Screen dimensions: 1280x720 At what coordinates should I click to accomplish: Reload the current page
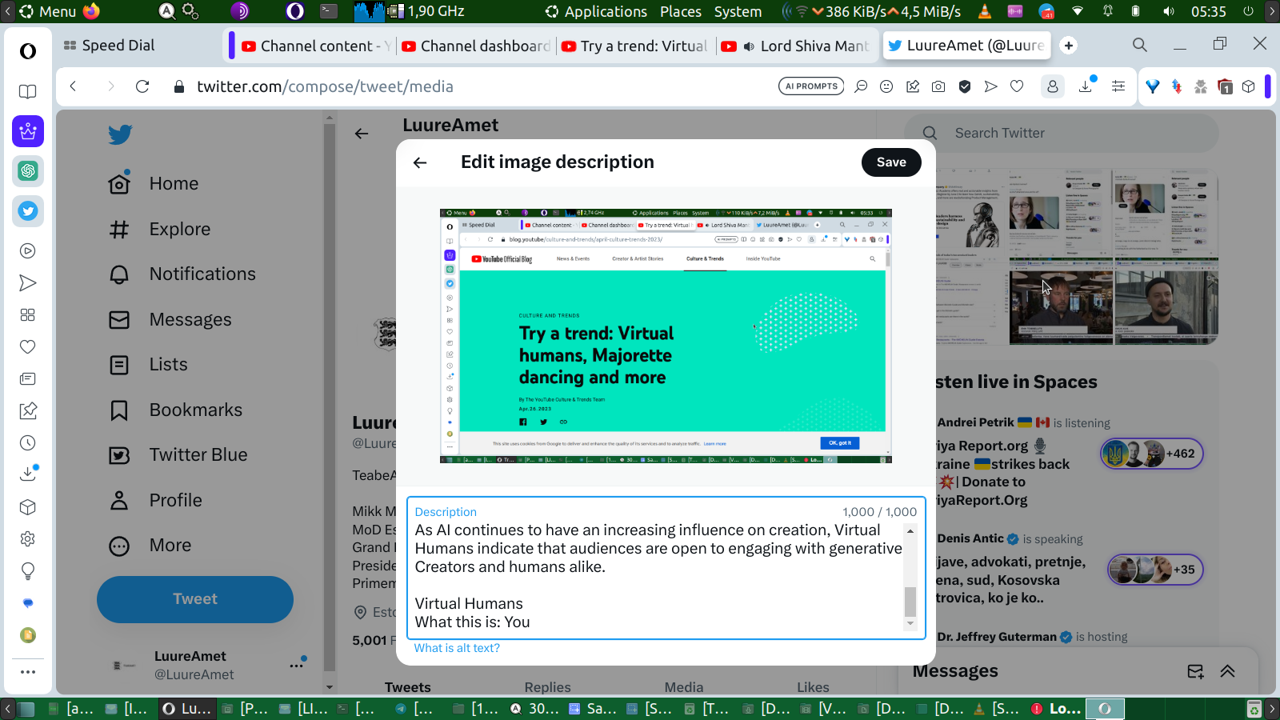142,86
